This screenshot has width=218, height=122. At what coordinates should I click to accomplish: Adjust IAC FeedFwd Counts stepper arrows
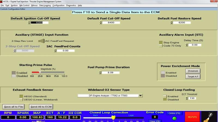[x=55, y=51]
